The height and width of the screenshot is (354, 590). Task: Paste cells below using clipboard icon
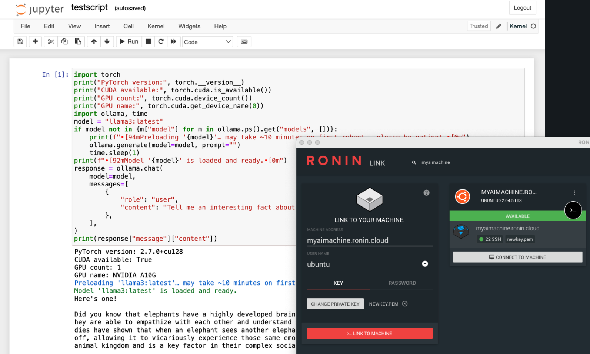tap(78, 41)
